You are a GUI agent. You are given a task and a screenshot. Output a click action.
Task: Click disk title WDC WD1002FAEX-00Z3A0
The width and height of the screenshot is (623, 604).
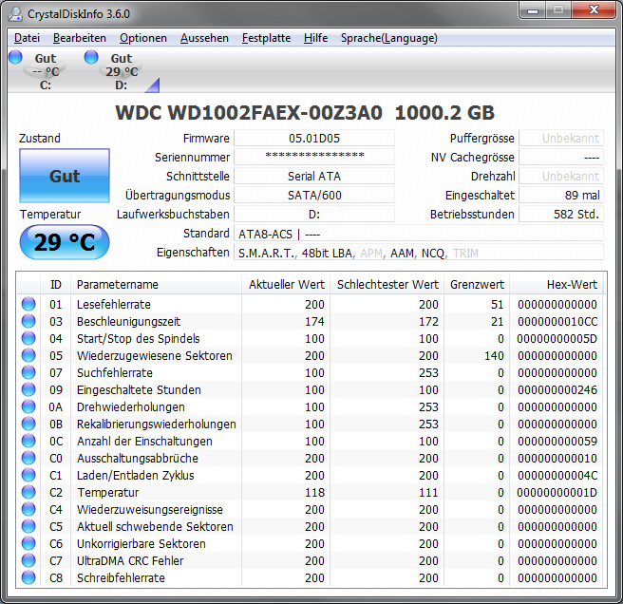pos(249,113)
